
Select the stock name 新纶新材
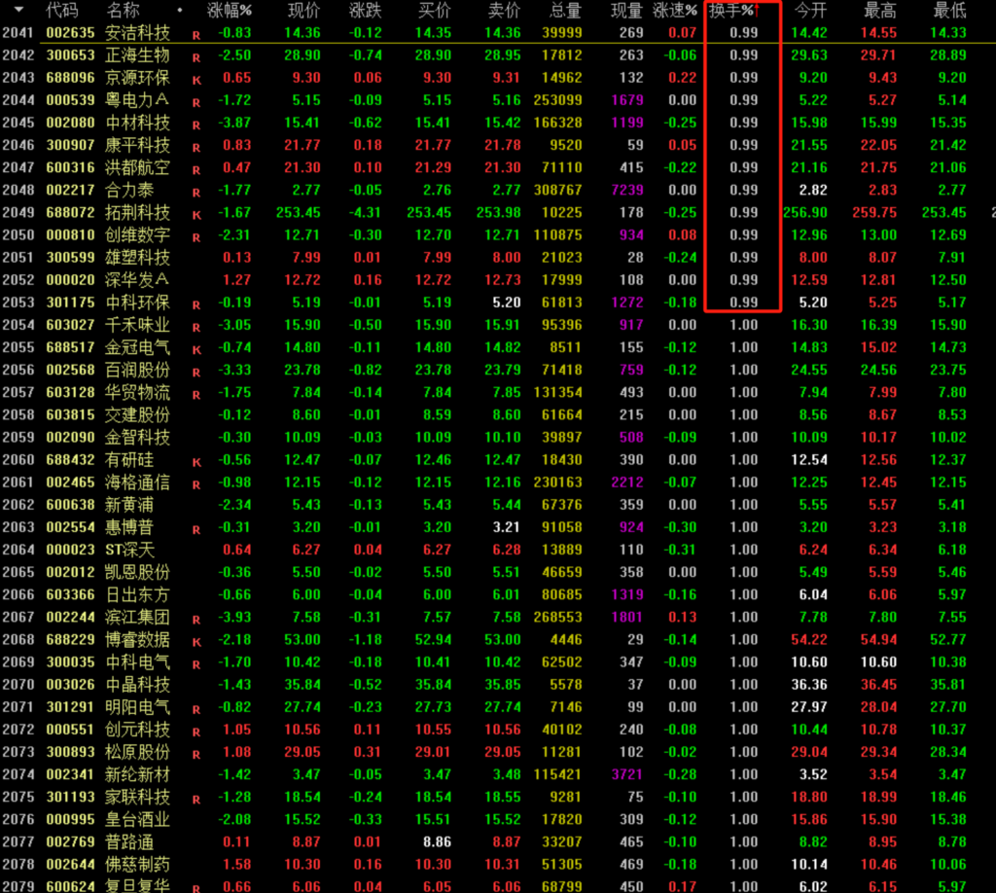pos(137,774)
